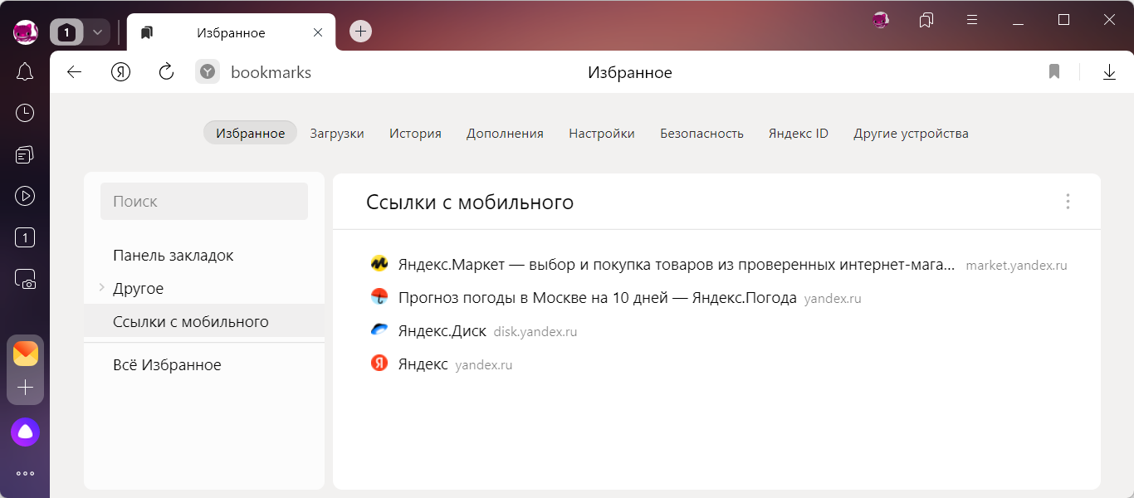Switch to the История section
This screenshot has width=1134, height=498.
pyautogui.click(x=415, y=133)
